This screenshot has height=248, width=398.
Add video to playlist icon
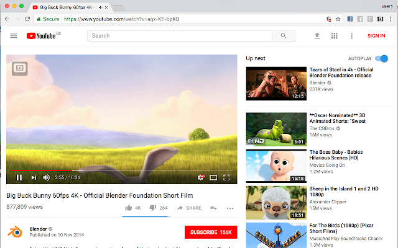pos(213,208)
